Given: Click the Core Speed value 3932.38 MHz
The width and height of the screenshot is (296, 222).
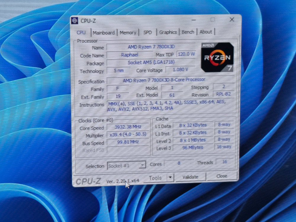Looking at the screenshot, I should coord(128,127).
